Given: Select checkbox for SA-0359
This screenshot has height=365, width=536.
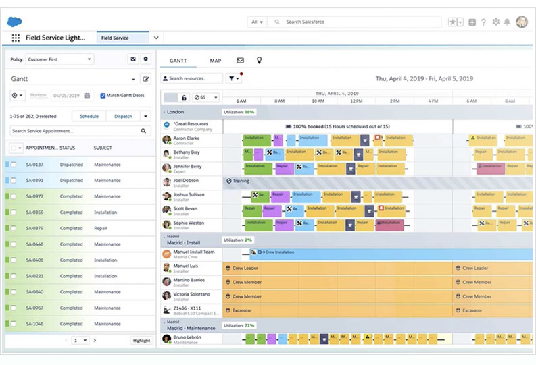Looking at the screenshot, I should [14, 212].
